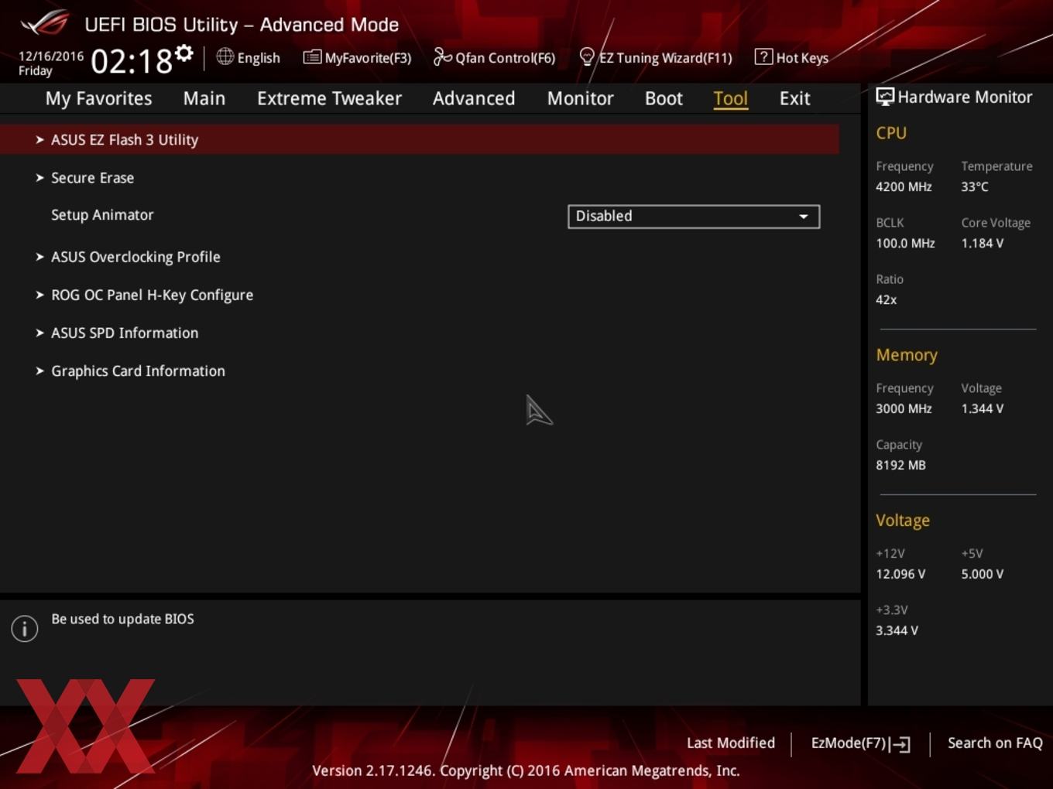Click Capacity value 8192 MB
This screenshot has height=789, width=1053.
[900, 465]
